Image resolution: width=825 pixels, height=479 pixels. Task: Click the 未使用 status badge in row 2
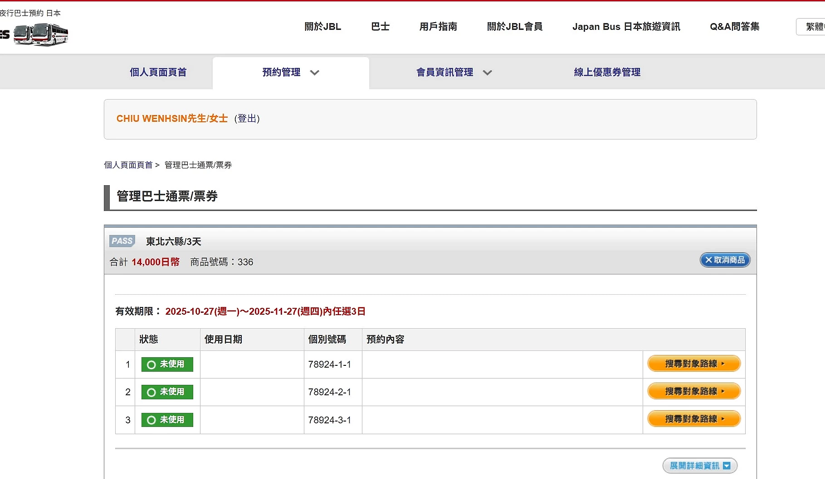click(167, 392)
